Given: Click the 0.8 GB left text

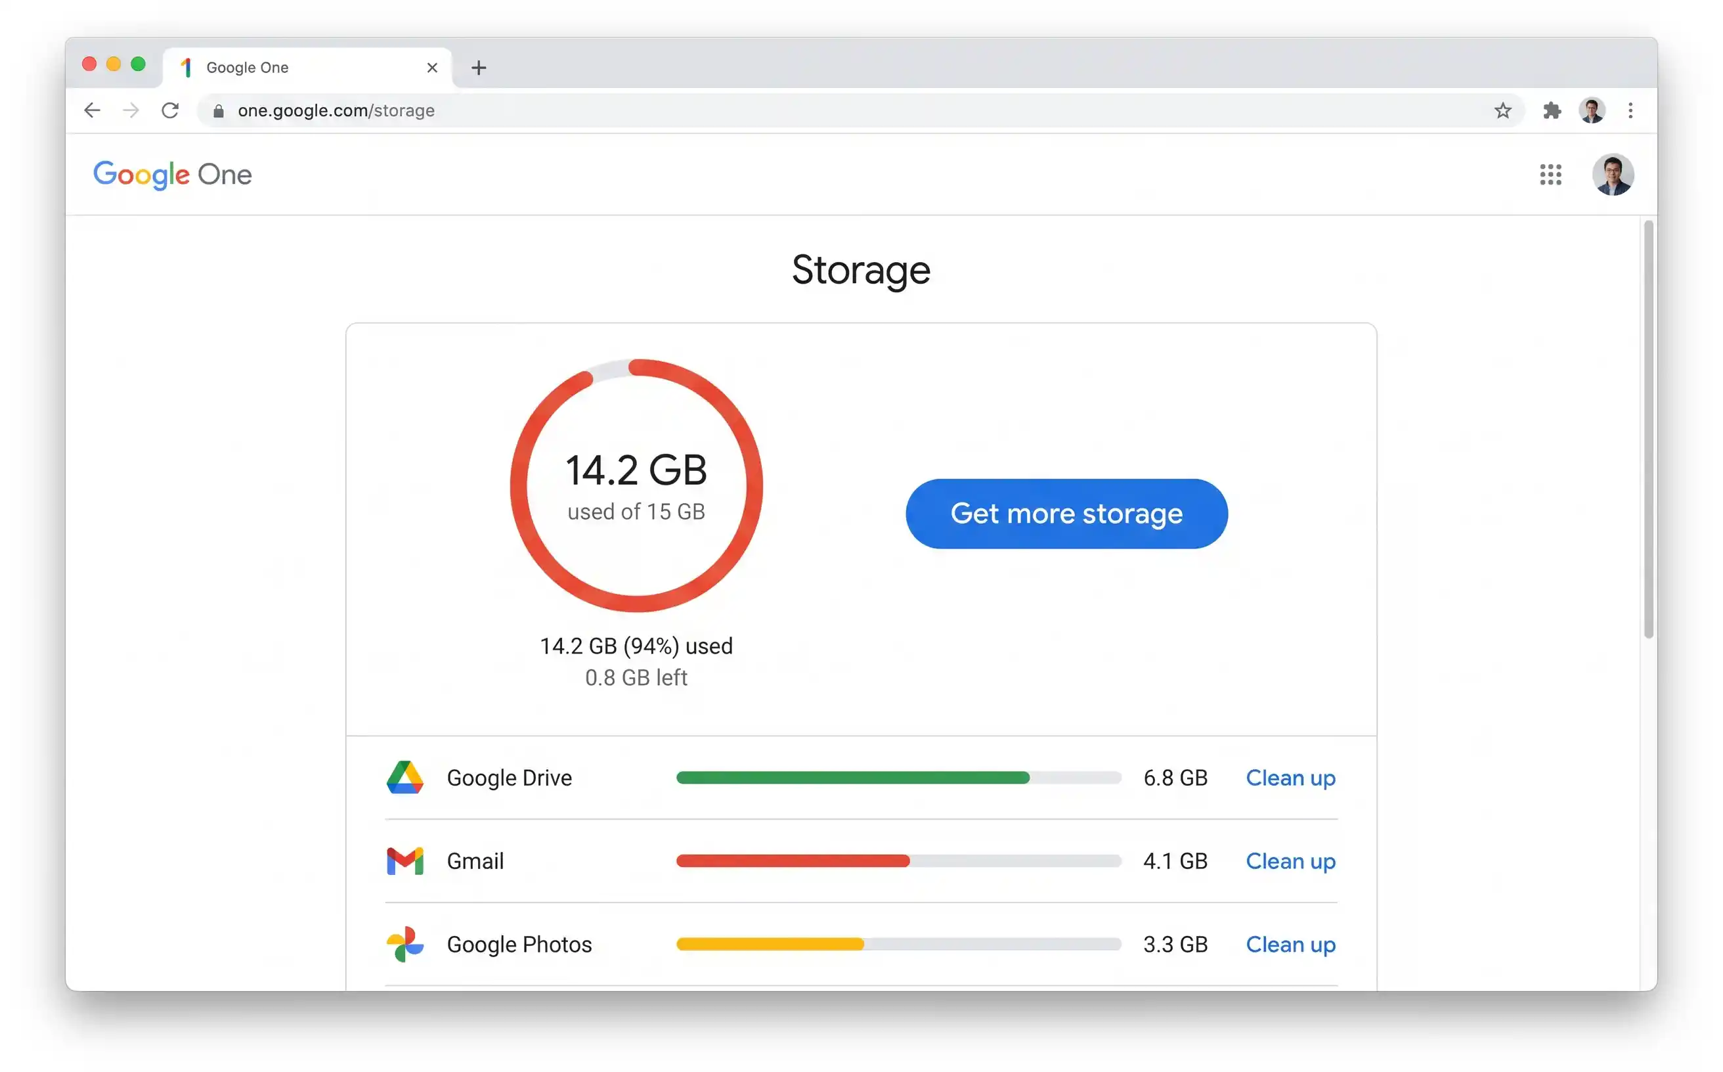Looking at the screenshot, I should (636, 677).
